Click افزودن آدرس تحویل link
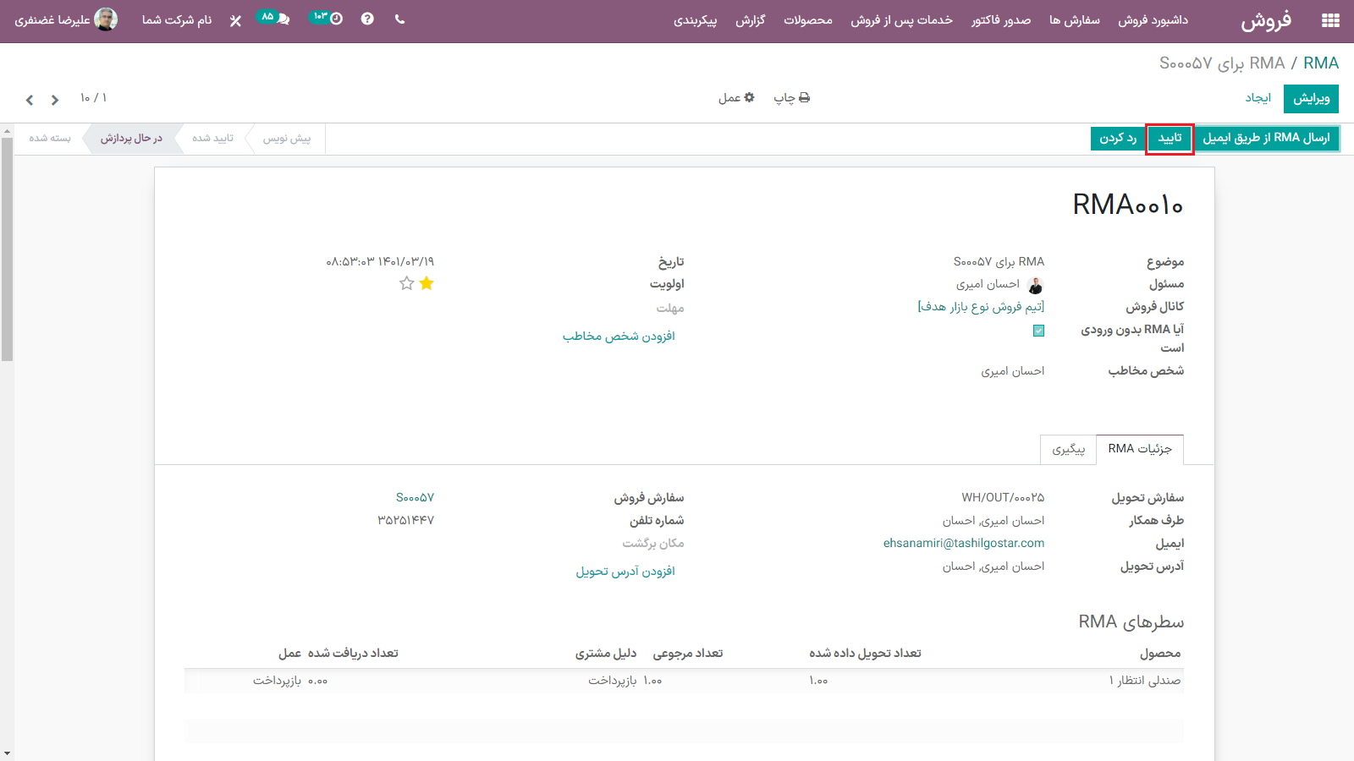Image resolution: width=1354 pixels, height=761 pixels. click(625, 572)
